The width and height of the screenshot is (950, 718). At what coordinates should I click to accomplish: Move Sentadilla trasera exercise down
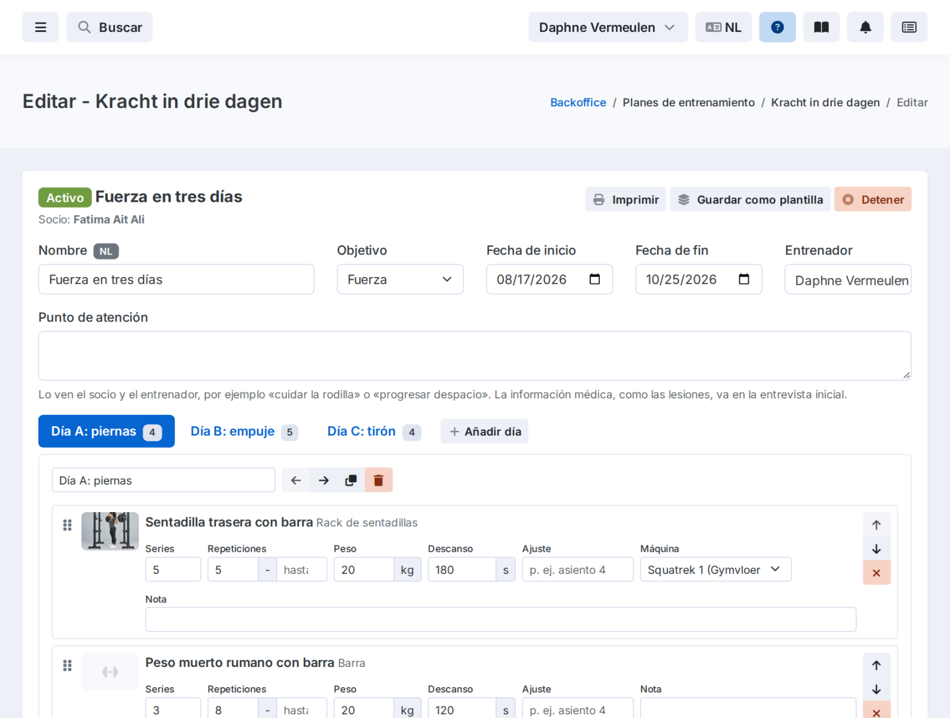[x=876, y=549]
